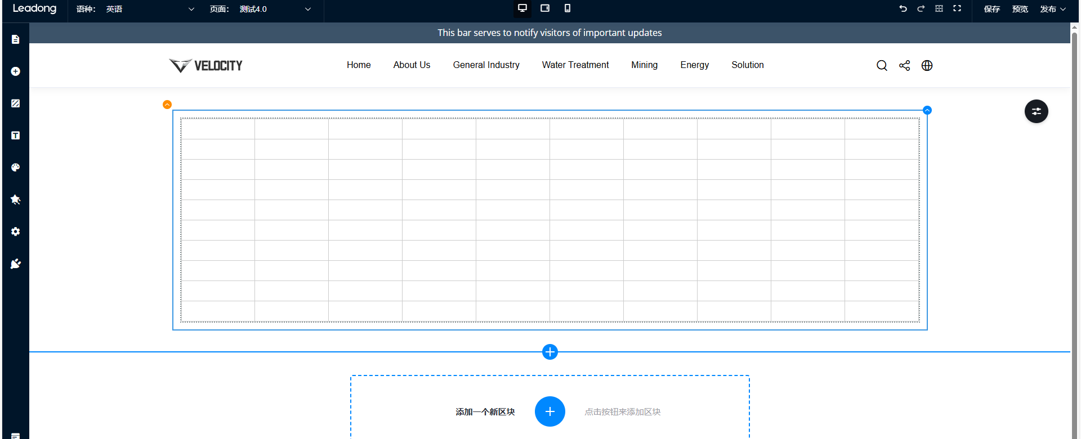The image size is (1081, 439).
Task: Enter fullscreen editing mode
Action: click(x=957, y=9)
